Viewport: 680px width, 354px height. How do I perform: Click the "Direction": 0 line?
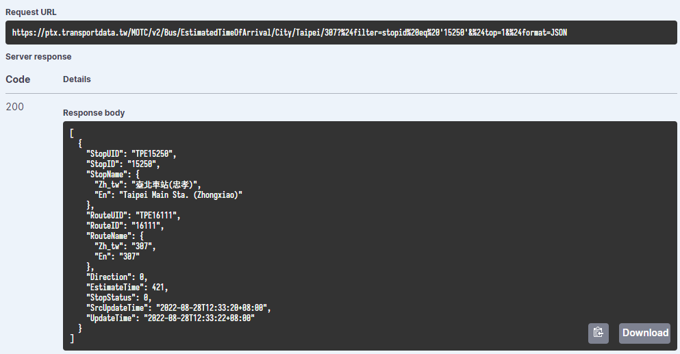[116, 277]
